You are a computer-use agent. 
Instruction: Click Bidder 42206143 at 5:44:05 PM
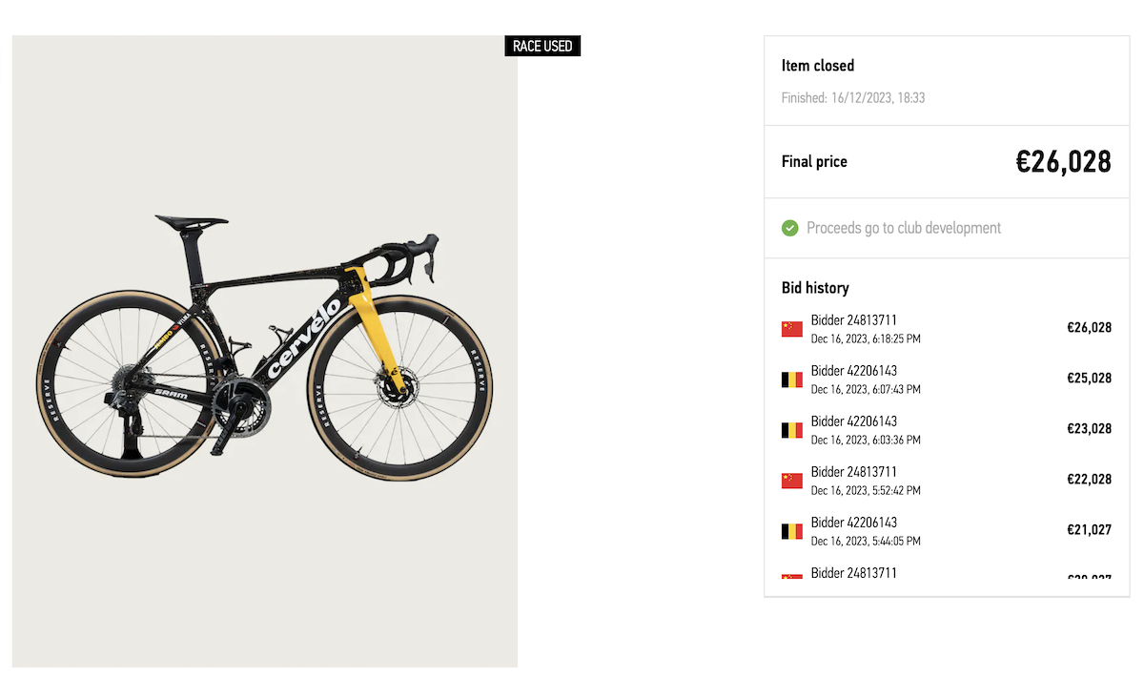coord(866,531)
